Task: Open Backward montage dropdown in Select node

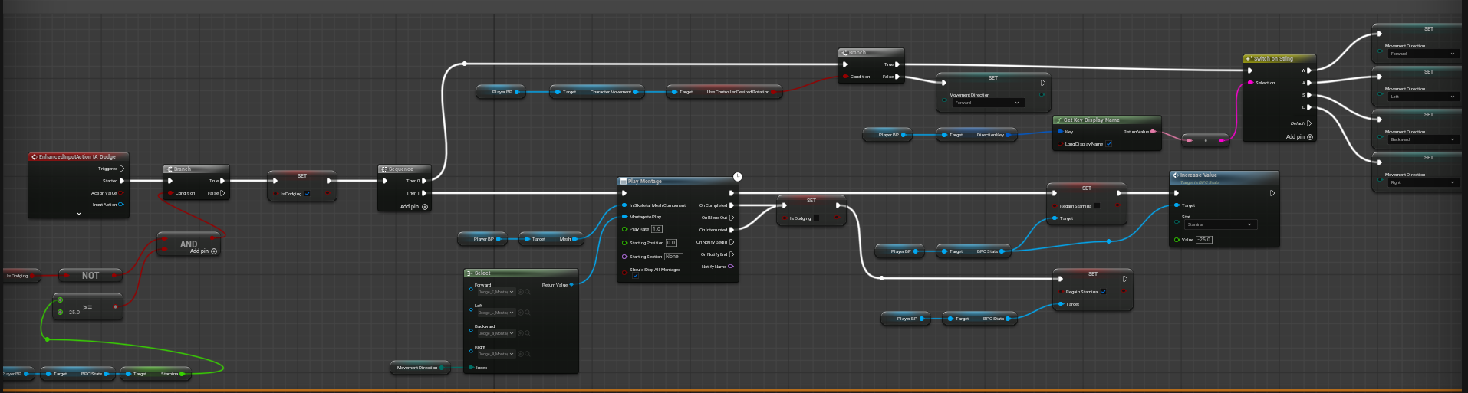Action: click(x=495, y=333)
